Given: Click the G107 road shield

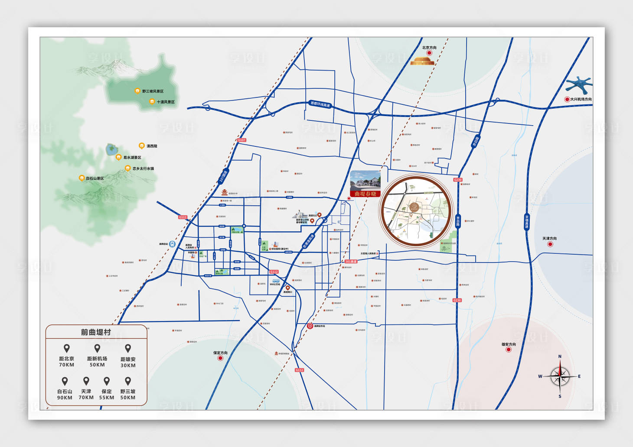Looking at the screenshot, I should pyautogui.click(x=242, y=140).
